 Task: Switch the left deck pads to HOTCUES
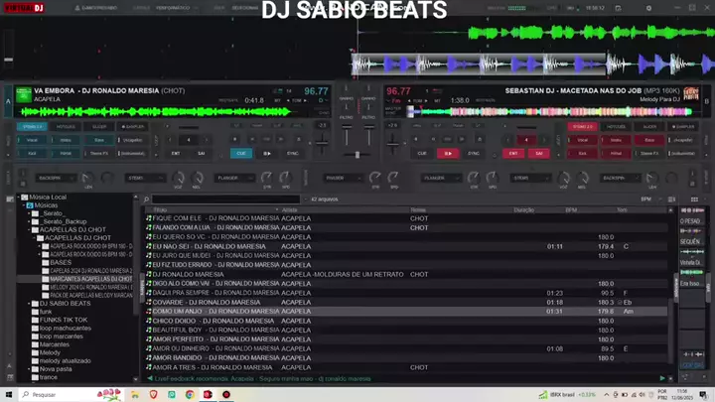tap(66, 127)
